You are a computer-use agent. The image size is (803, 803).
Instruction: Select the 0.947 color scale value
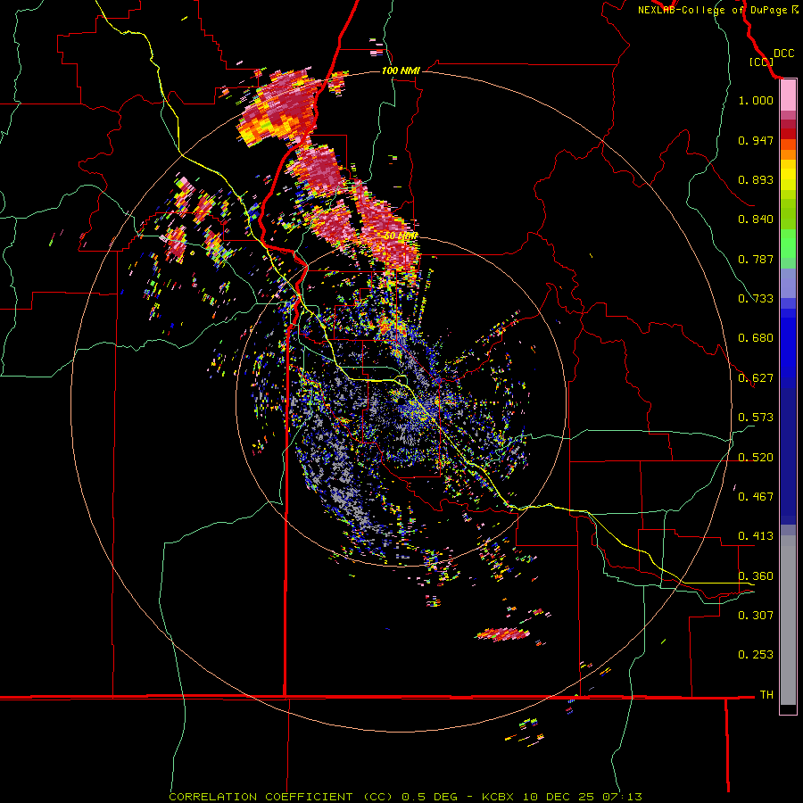tap(756, 140)
